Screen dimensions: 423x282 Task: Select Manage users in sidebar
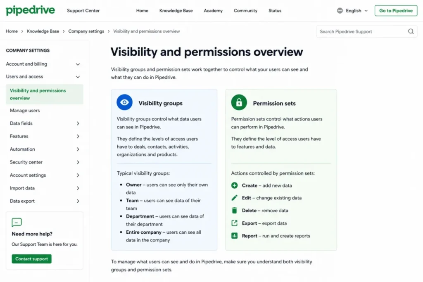click(x=25, y=111)
